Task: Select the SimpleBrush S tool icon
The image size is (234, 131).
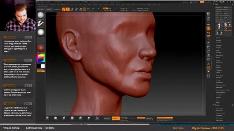Action: [x=226, y=28]
